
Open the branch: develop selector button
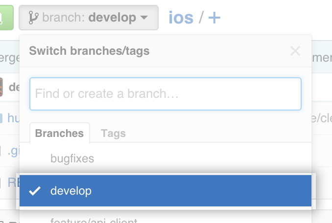(89, 18)
